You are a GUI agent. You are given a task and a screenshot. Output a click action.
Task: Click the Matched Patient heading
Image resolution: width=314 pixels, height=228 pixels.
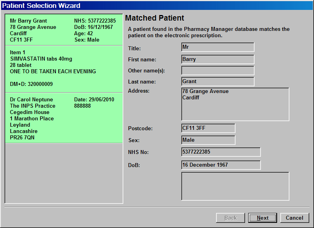[x=155, y=18]
